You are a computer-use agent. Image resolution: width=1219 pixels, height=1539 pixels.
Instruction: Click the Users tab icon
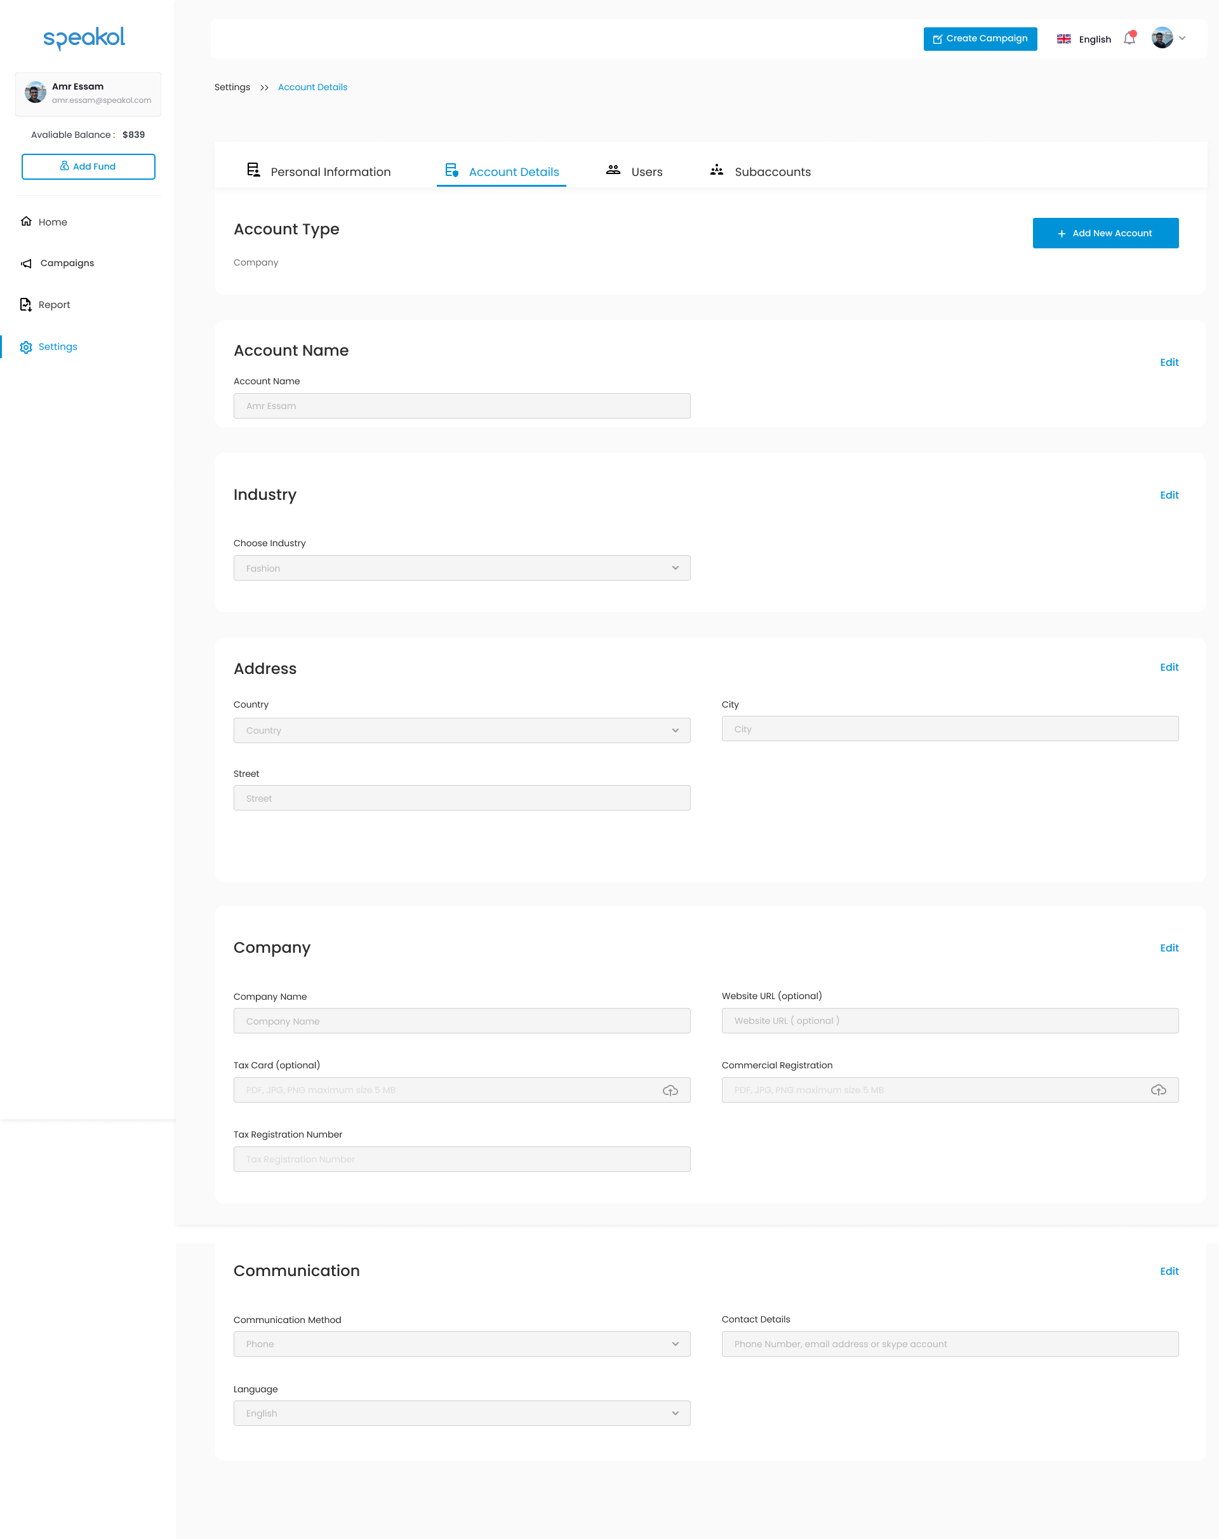tap(613, 170)
